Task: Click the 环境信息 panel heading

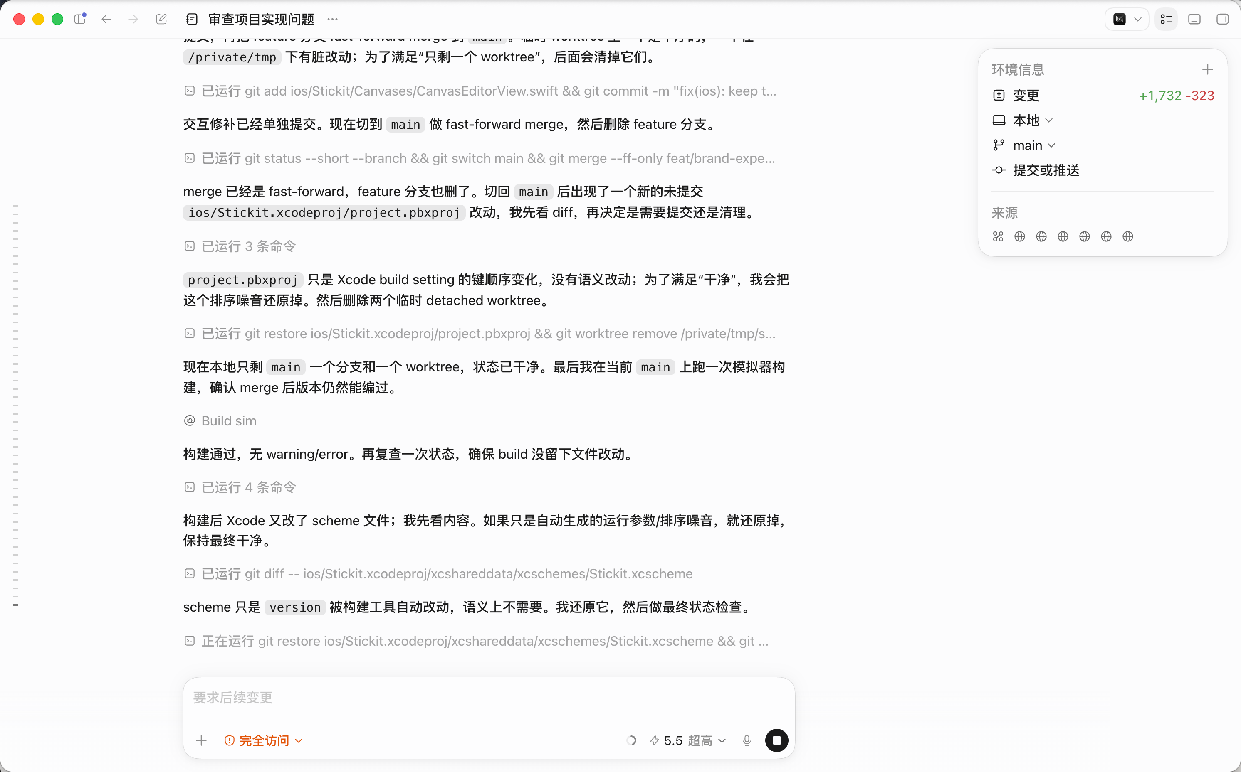Action: click(x=1018, y=69)
